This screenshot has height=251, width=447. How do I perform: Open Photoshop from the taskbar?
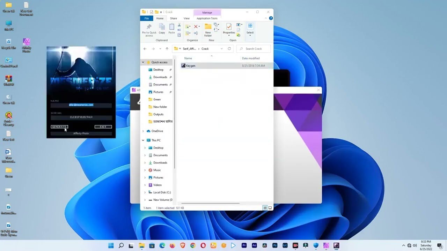[275, 245]
